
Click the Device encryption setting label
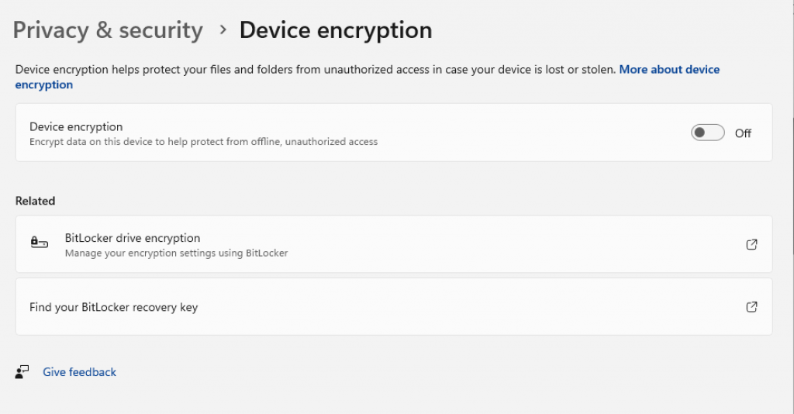point(76,126)
